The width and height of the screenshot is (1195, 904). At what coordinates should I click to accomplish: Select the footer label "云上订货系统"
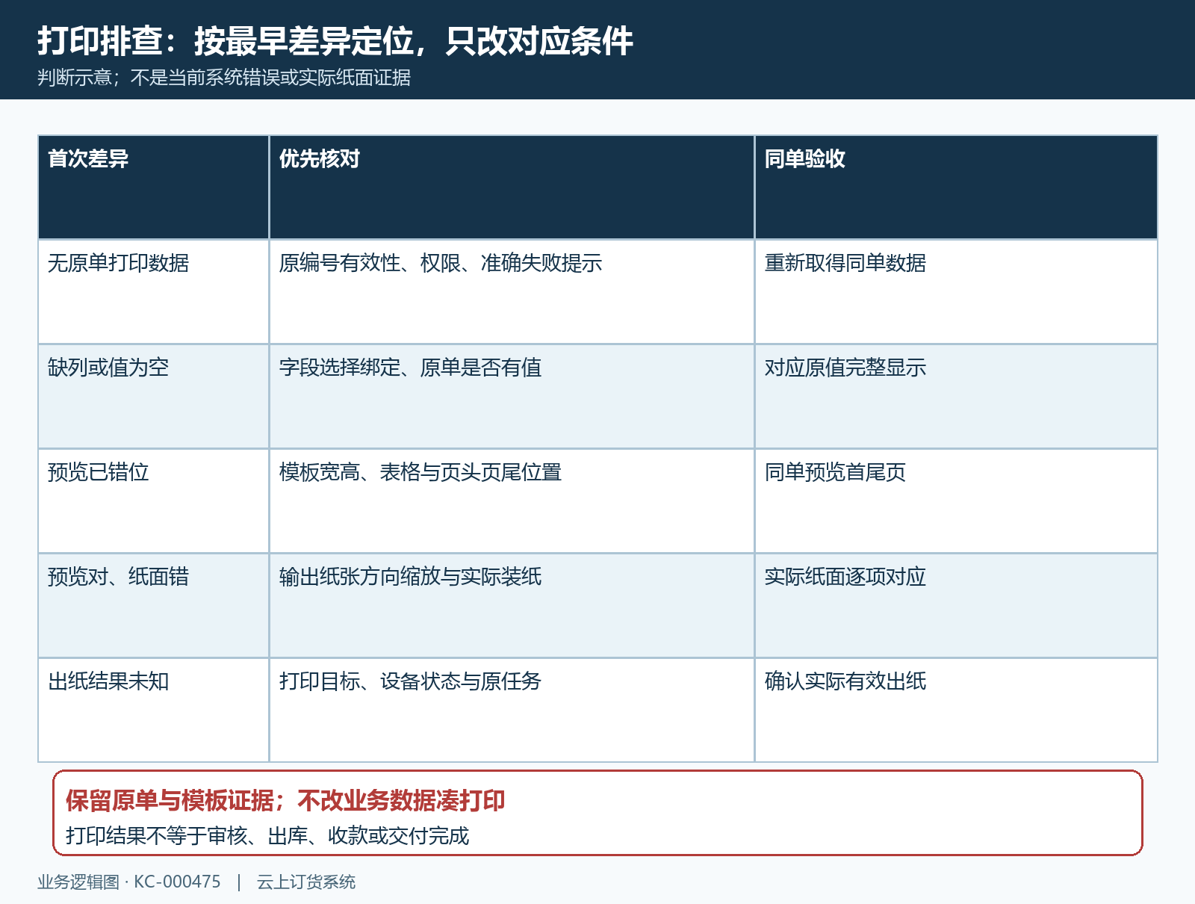point(306,882)
